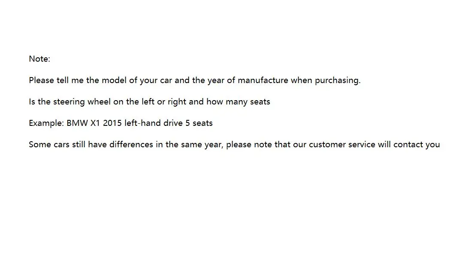The width and height of the screenshot is (456, 259).
Task: Click the words "customer service"
Action: click(342, 145)
